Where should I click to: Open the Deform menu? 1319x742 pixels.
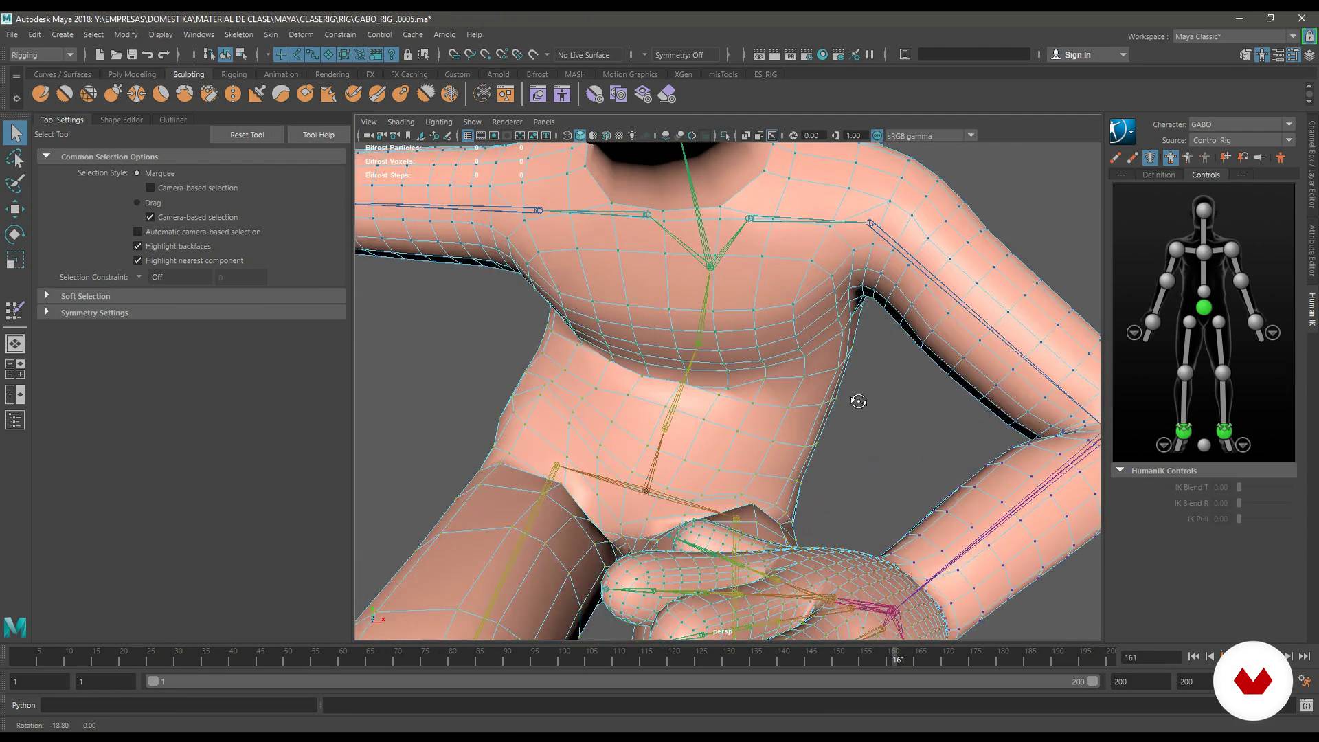[301, 34]
